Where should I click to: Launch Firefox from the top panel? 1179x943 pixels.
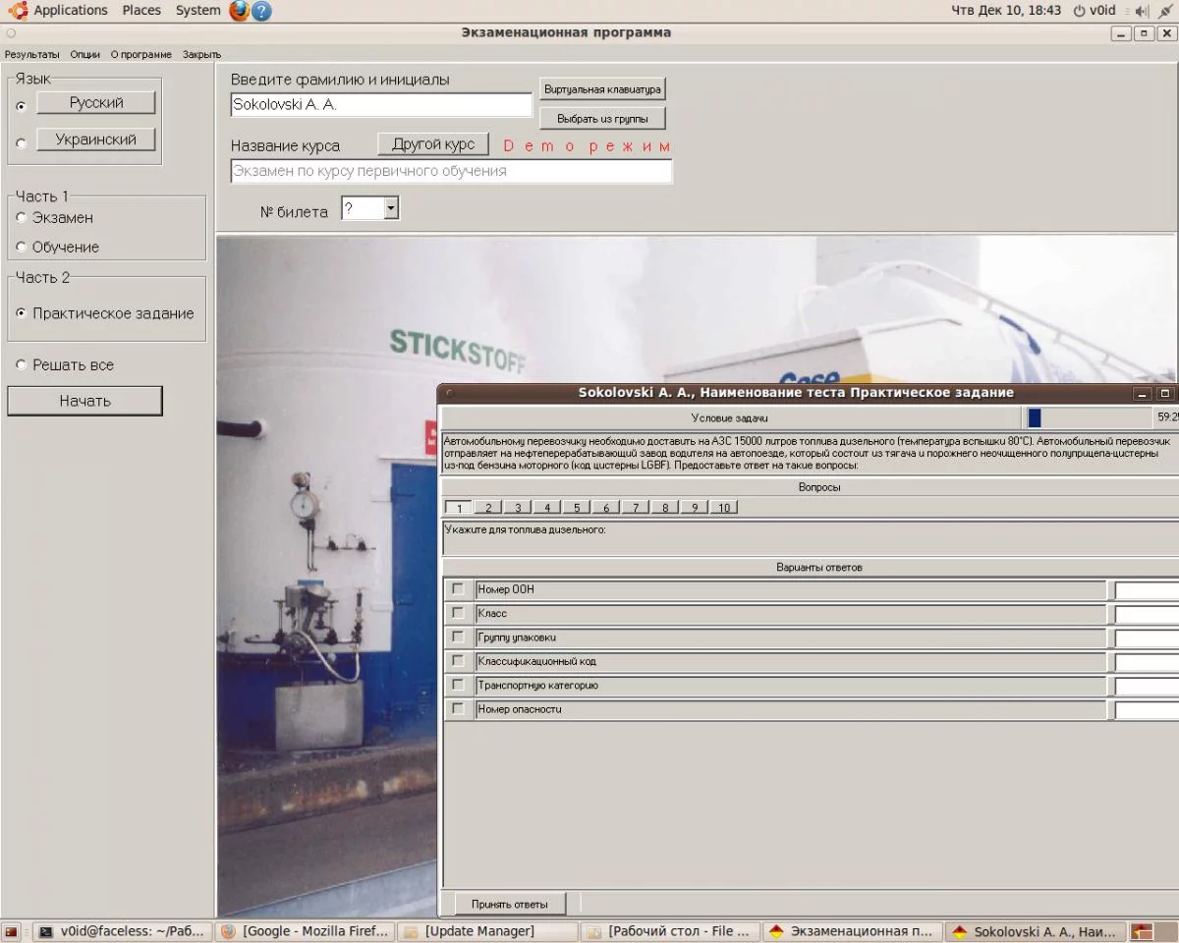pyautogui.click(x=239, y=11)
